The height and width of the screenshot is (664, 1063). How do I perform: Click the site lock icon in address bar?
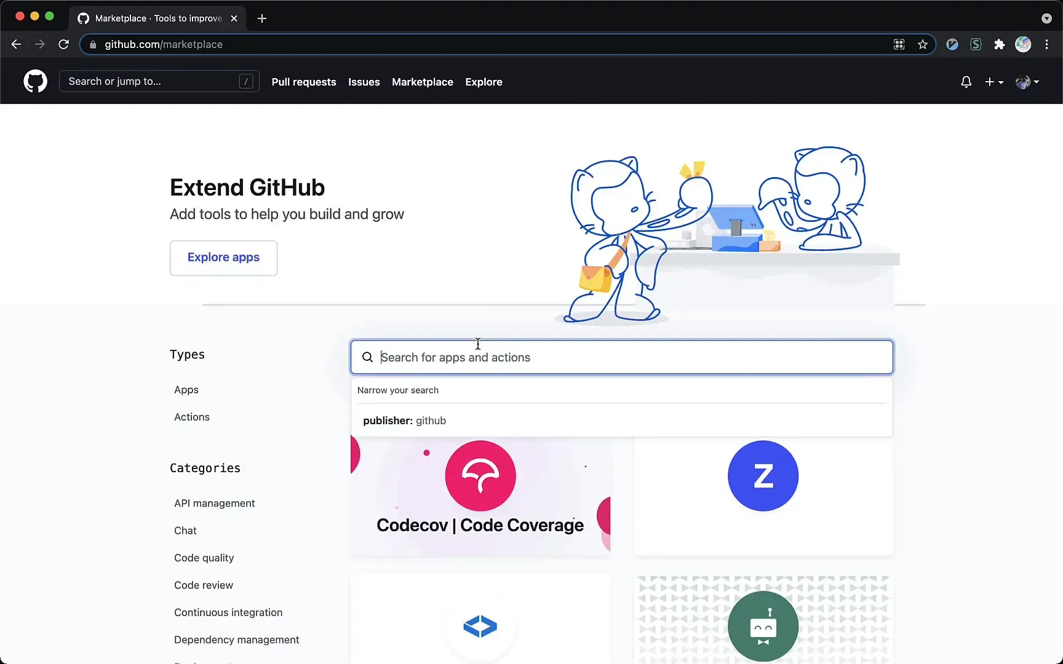click(x=93, y=44)
